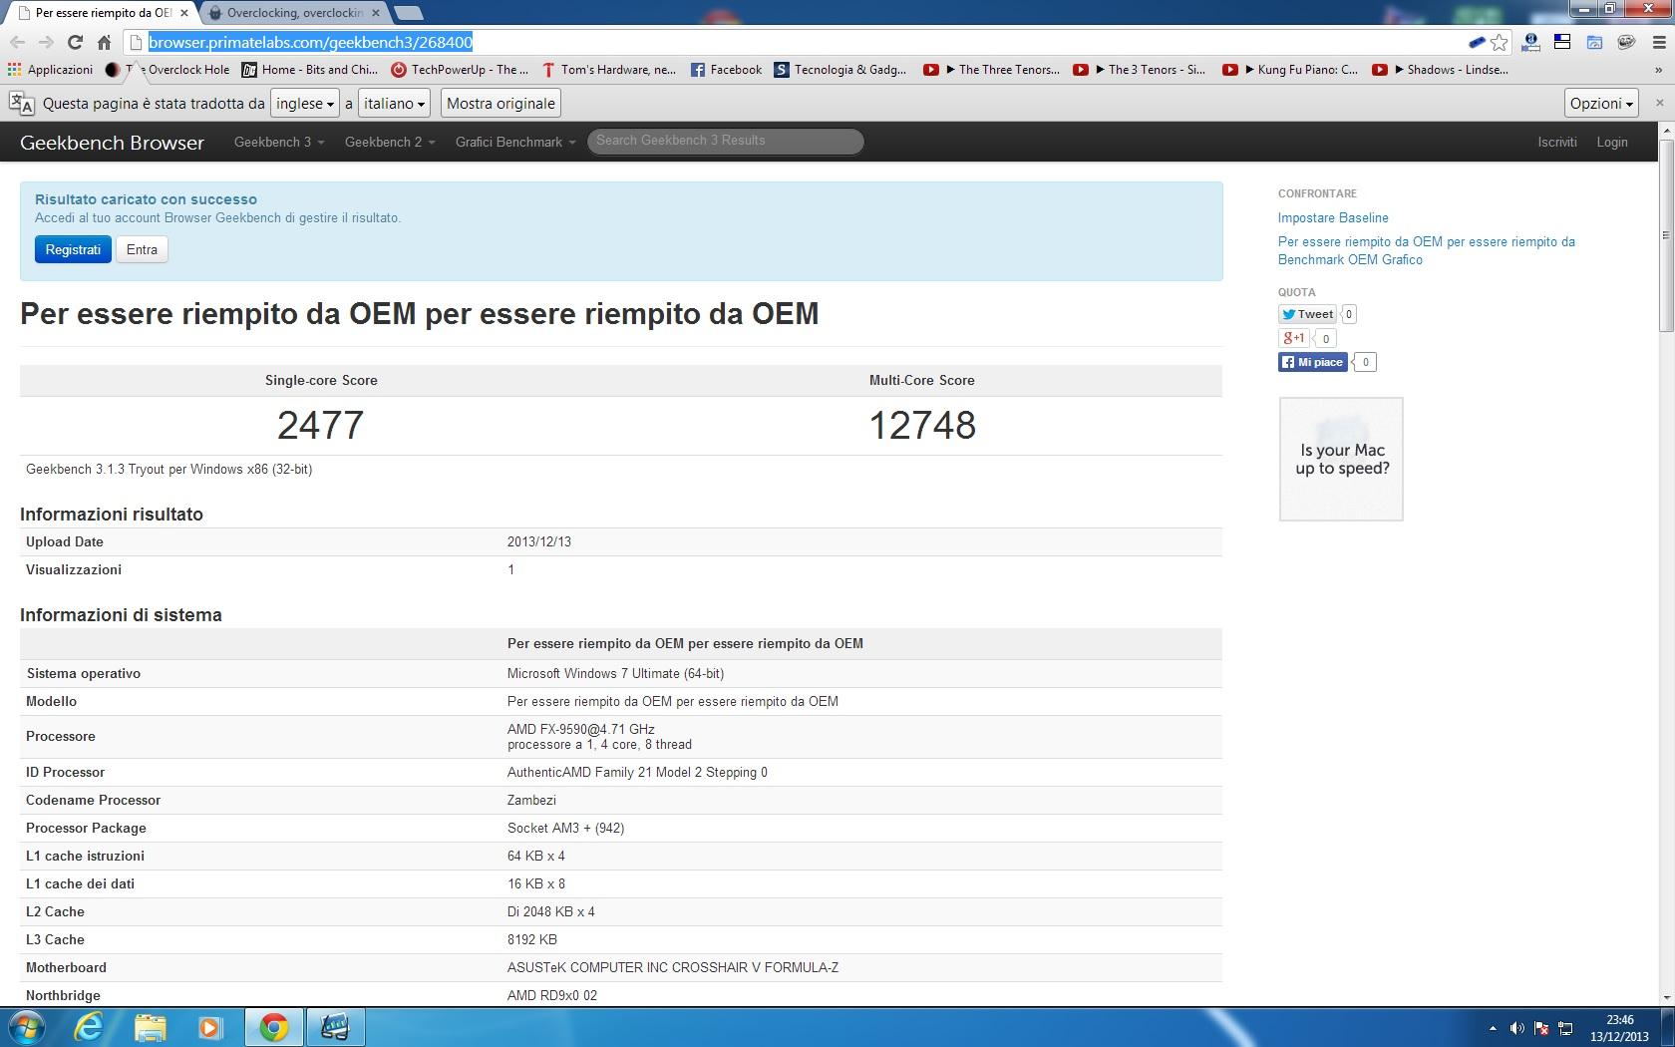Open a new browser tab
This screenshot has width=1675, height=1047.
point(408,13)
